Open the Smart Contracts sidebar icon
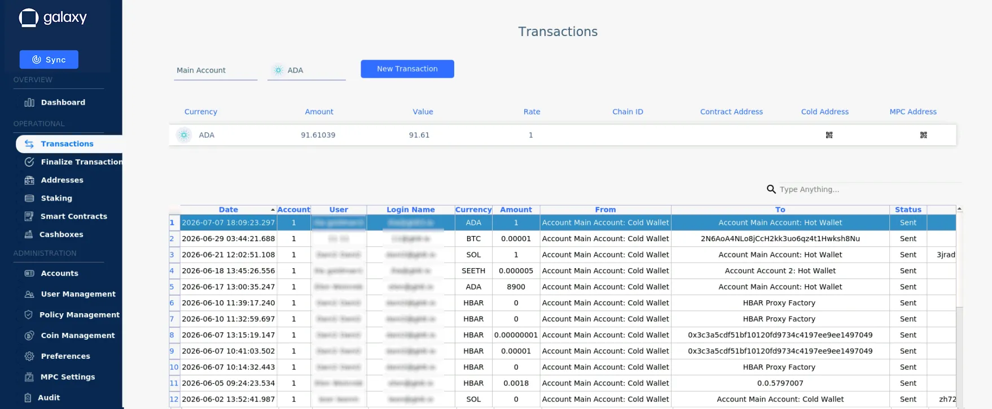992x409 pixels. [29, 216]
